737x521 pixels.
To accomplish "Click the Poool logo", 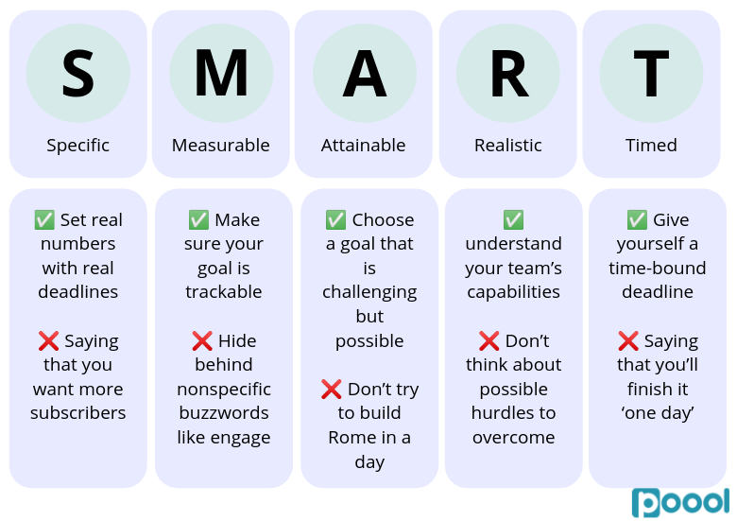I will 680,502.
